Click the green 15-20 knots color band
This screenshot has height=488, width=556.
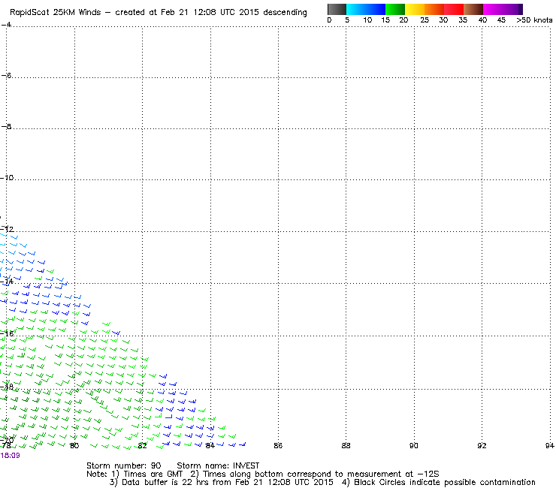tap(395, 9)
